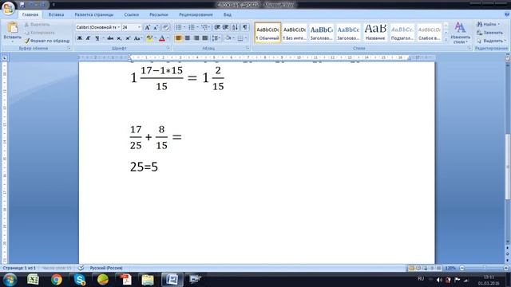Toggle Bold (Ж) formatting

click(80, 38)
